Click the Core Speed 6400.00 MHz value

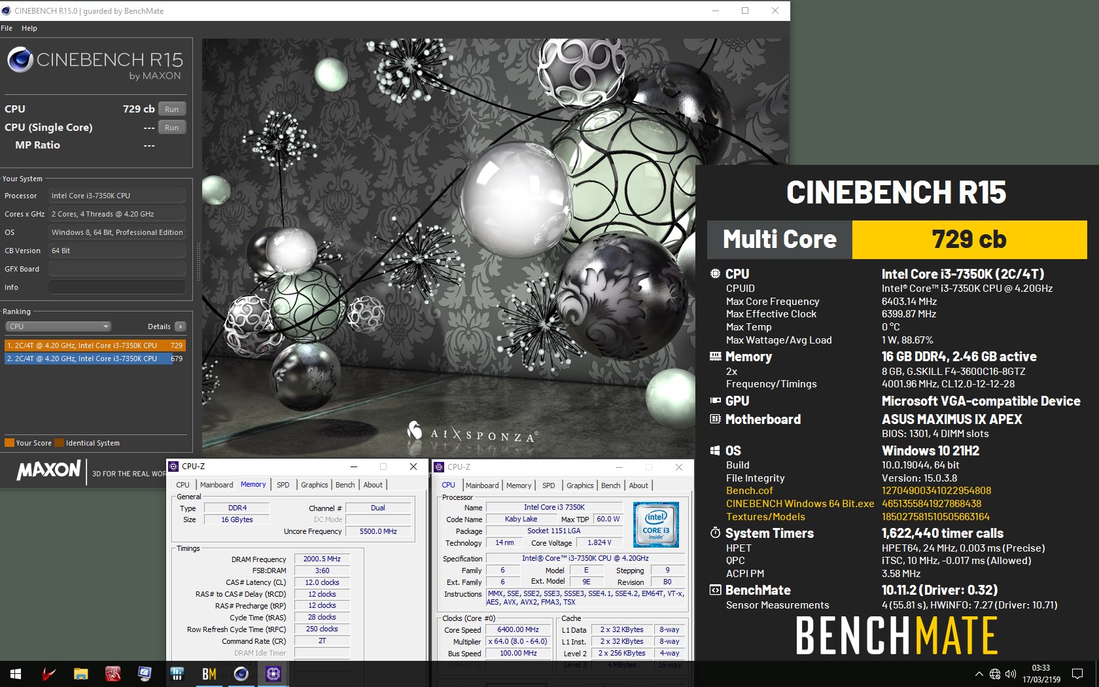click(518, 630)
